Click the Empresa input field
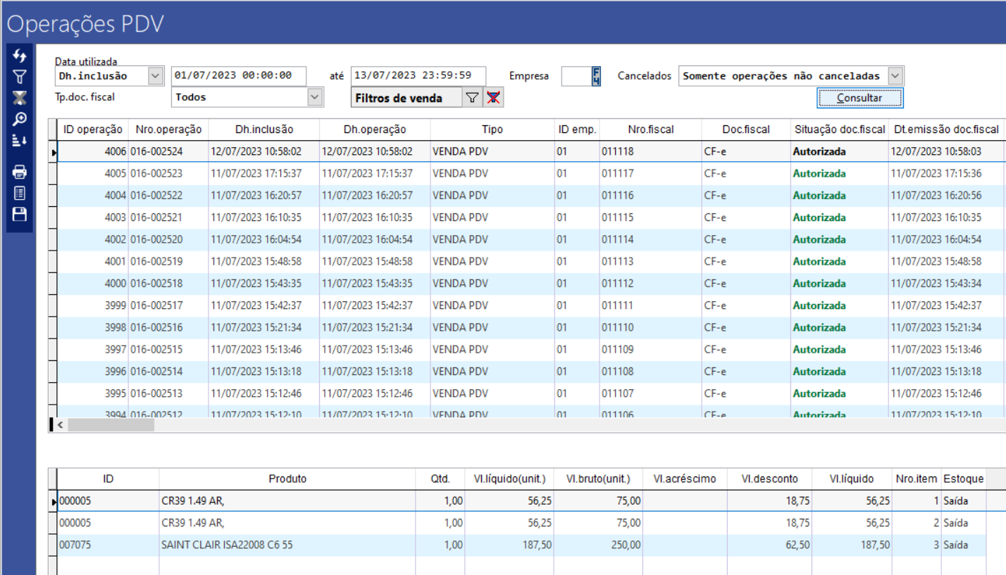Viewport: 1006px width, 575px height. click(576, 76)
